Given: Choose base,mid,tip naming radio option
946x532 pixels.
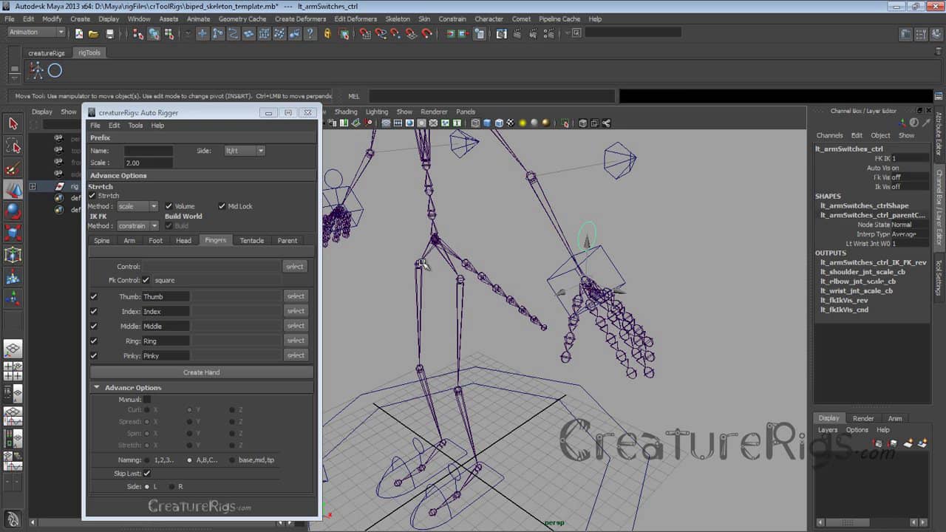Looking at the screenshot, I should (231, 460).
